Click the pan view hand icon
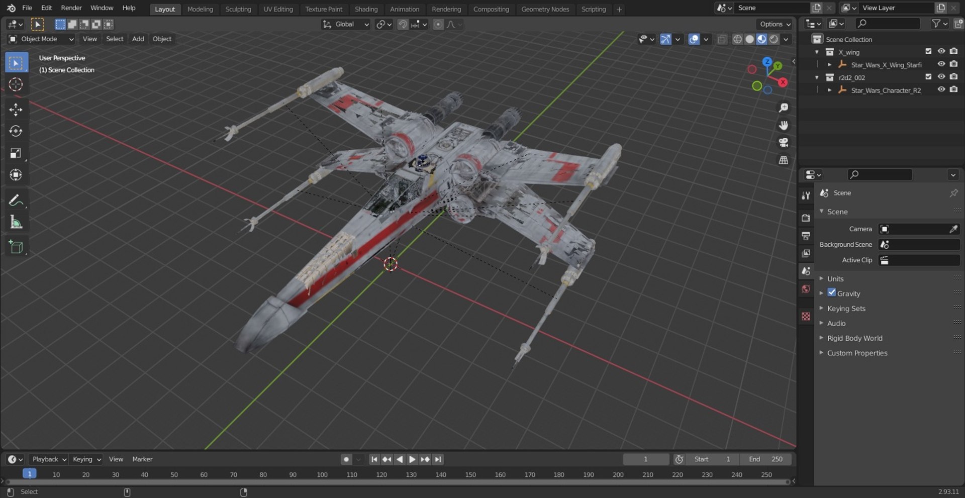The image size is (965, 498). pyautogui.click(x=783, y=125)
